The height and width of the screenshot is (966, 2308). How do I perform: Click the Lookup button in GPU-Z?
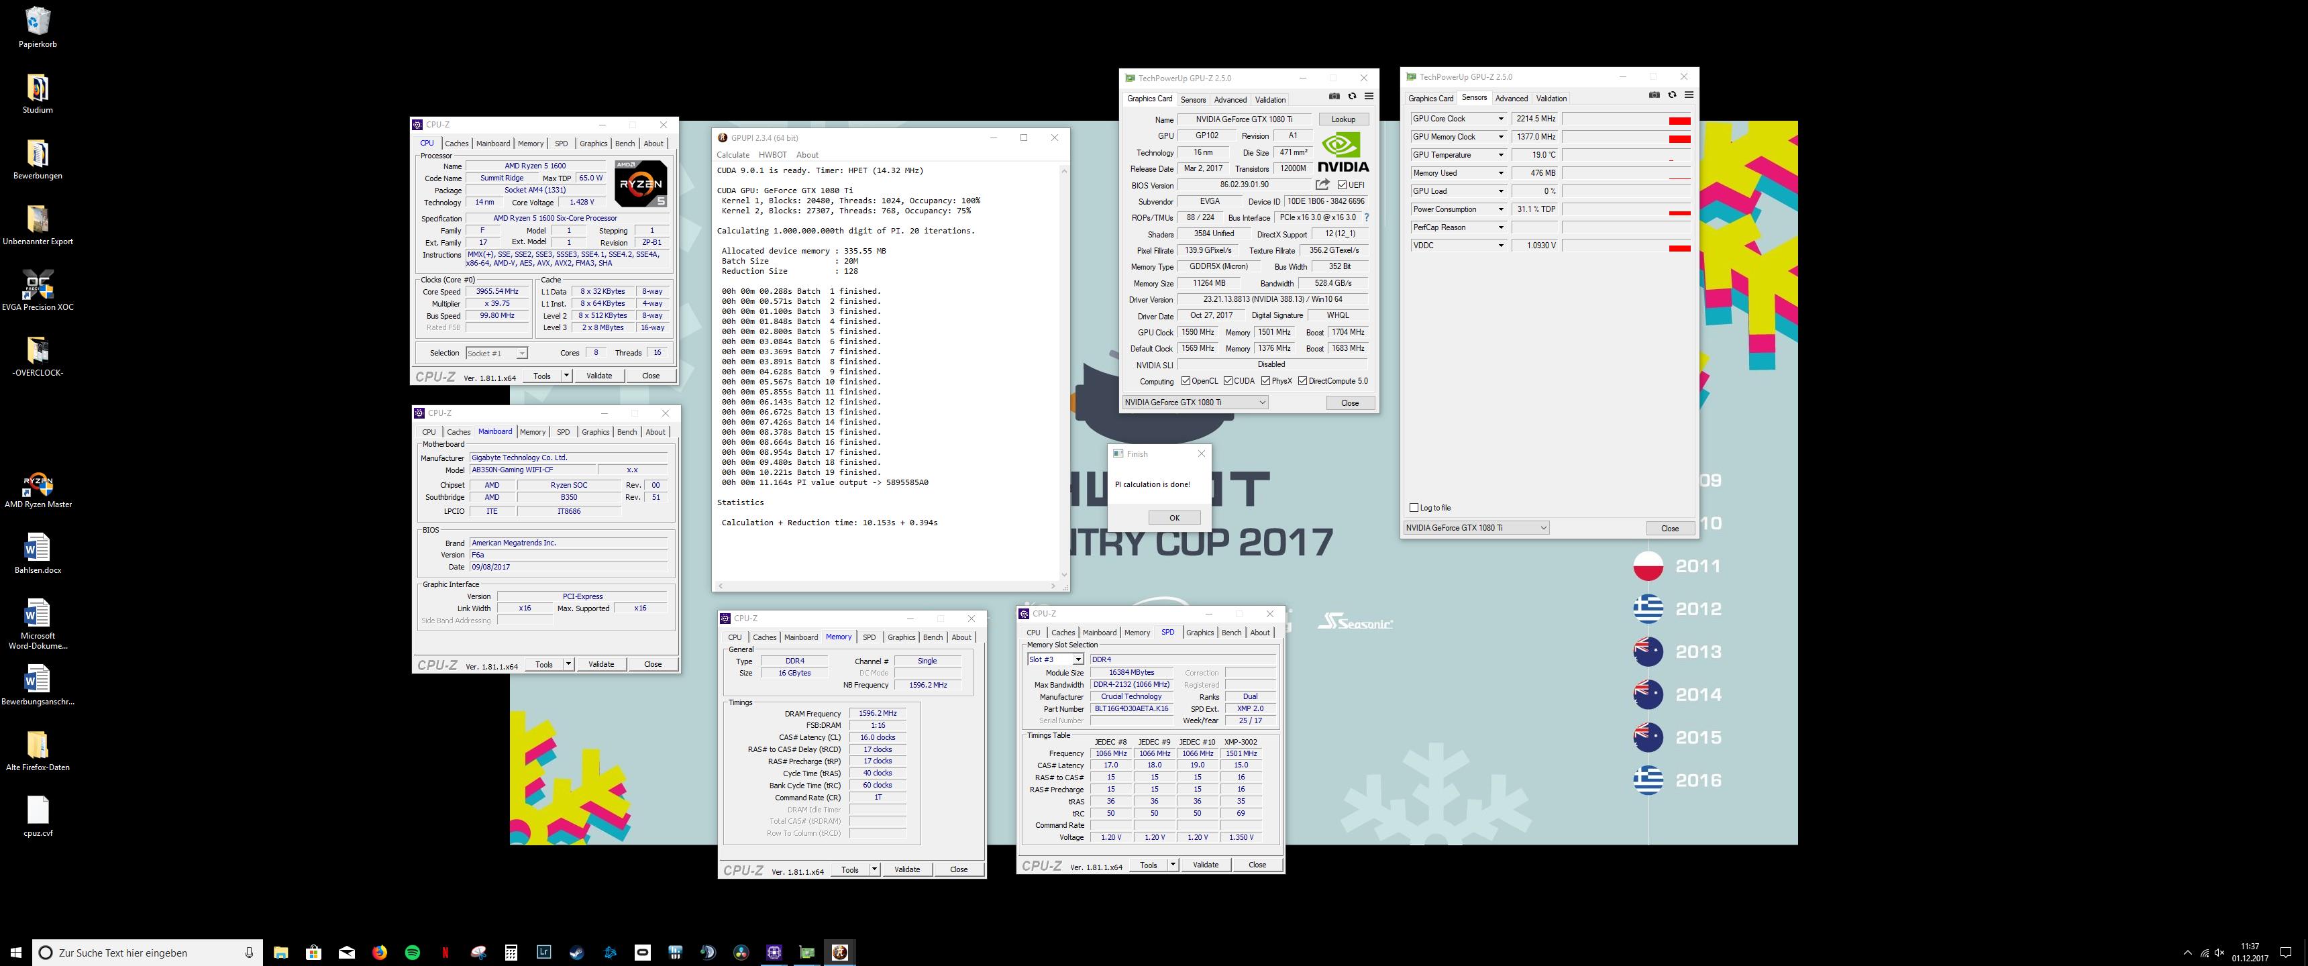pyautogui.click(x=1343, y=119)
